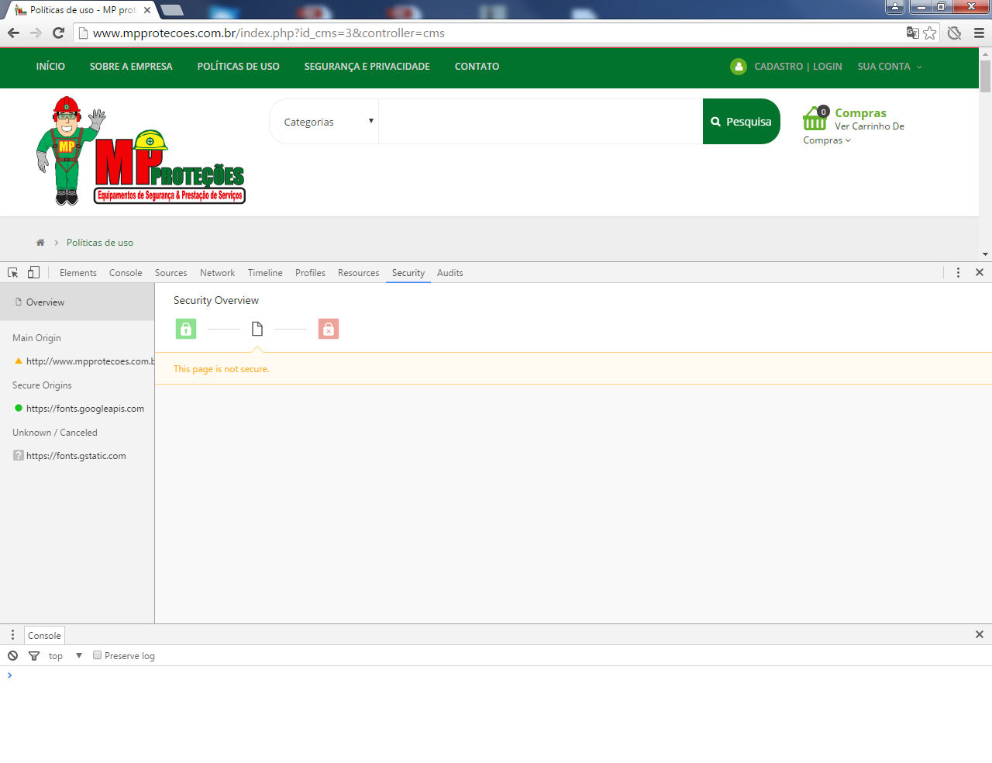Click the Chrome user profile button
Screen dimensions: 992x763
(895, 7)
